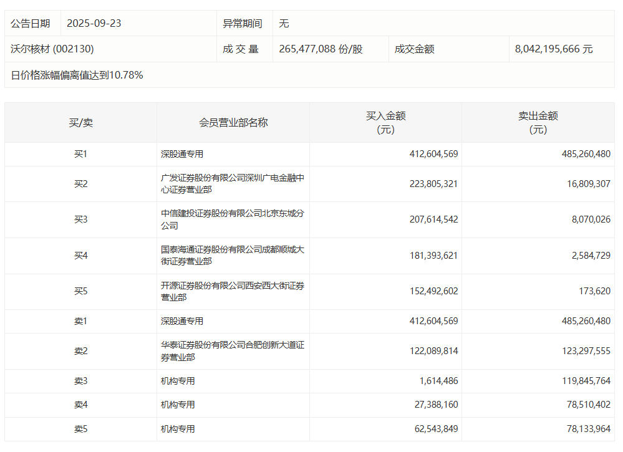
Task: Click 机构专用 in the 卖3 row
Action: [178, 381]
